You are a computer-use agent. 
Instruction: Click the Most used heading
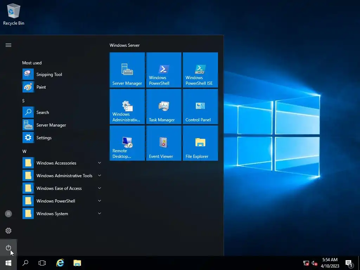(32, 63)
